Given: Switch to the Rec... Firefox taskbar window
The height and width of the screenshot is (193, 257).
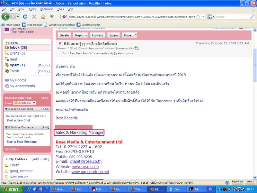Looking at the screenshot, I should pos(79,189).
